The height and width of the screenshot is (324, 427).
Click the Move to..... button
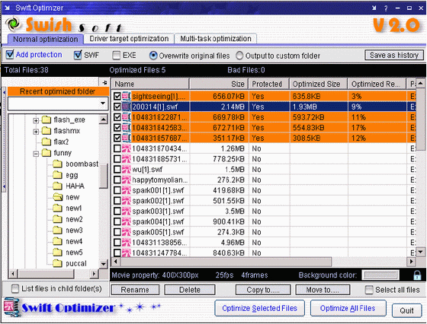[x=323, y=290]
